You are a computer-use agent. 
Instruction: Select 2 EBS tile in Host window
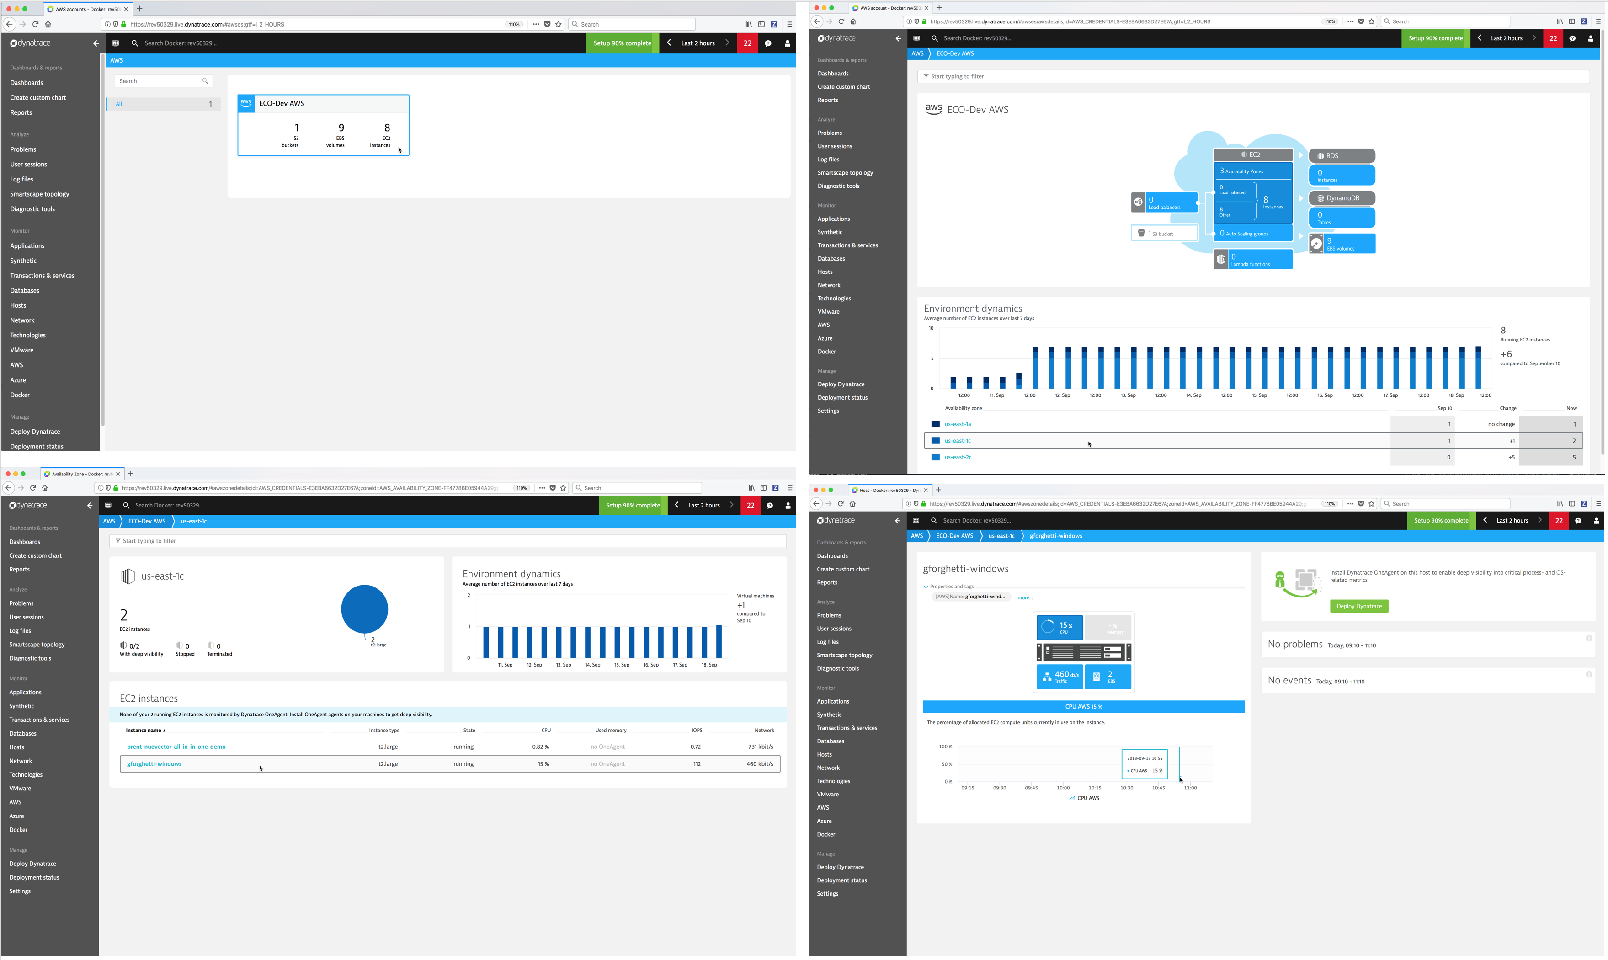tap(1108, 677)
